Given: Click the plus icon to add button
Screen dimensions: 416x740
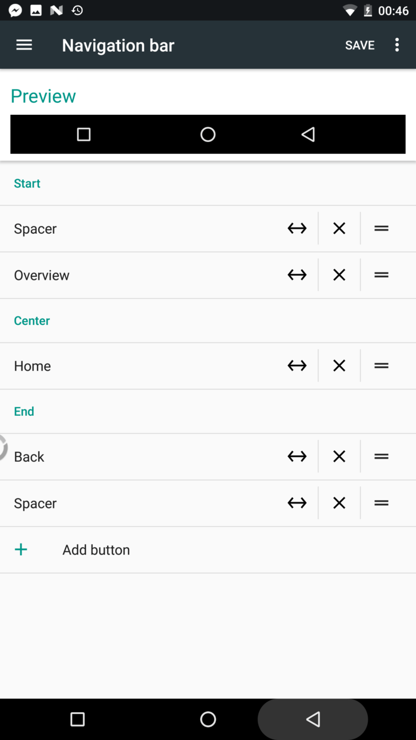Looking at the screenshot, I should click(x=21, y=550).
